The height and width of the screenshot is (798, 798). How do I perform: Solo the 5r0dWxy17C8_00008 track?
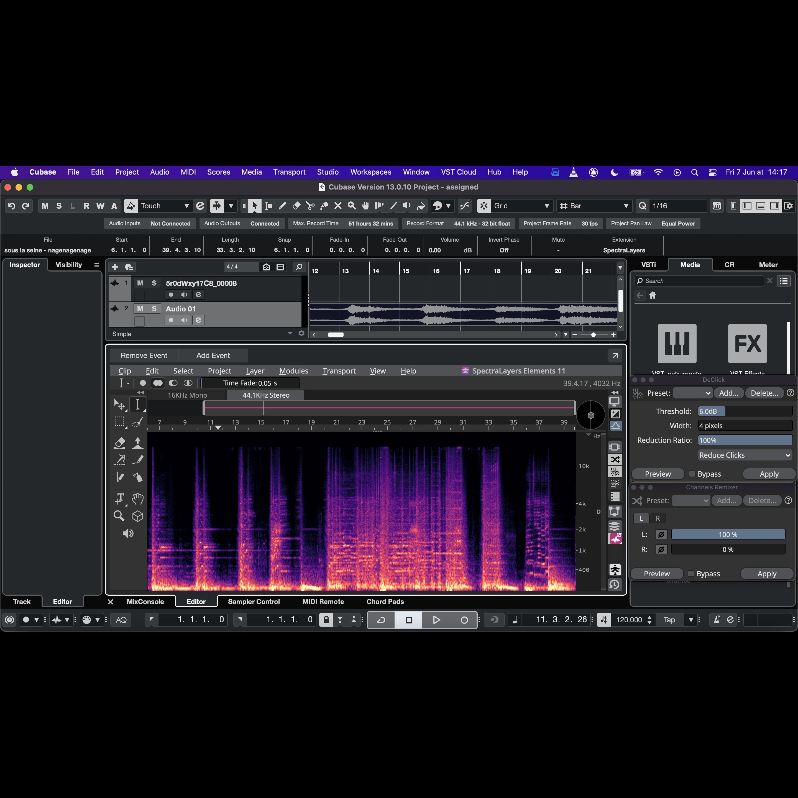pos(154,283)
